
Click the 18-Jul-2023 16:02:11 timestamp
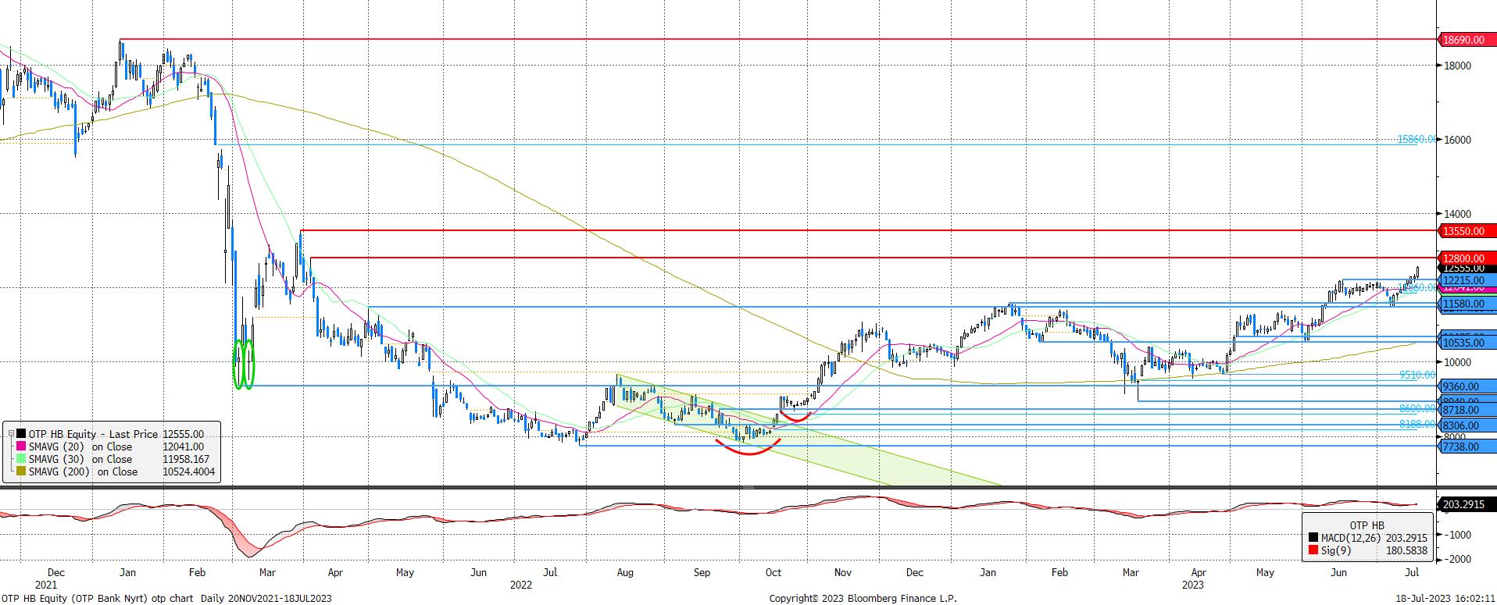(1445, 599)
